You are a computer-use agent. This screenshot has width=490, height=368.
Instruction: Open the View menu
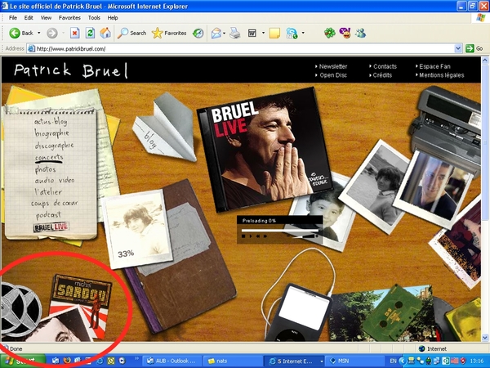click(x=46, y=18)
